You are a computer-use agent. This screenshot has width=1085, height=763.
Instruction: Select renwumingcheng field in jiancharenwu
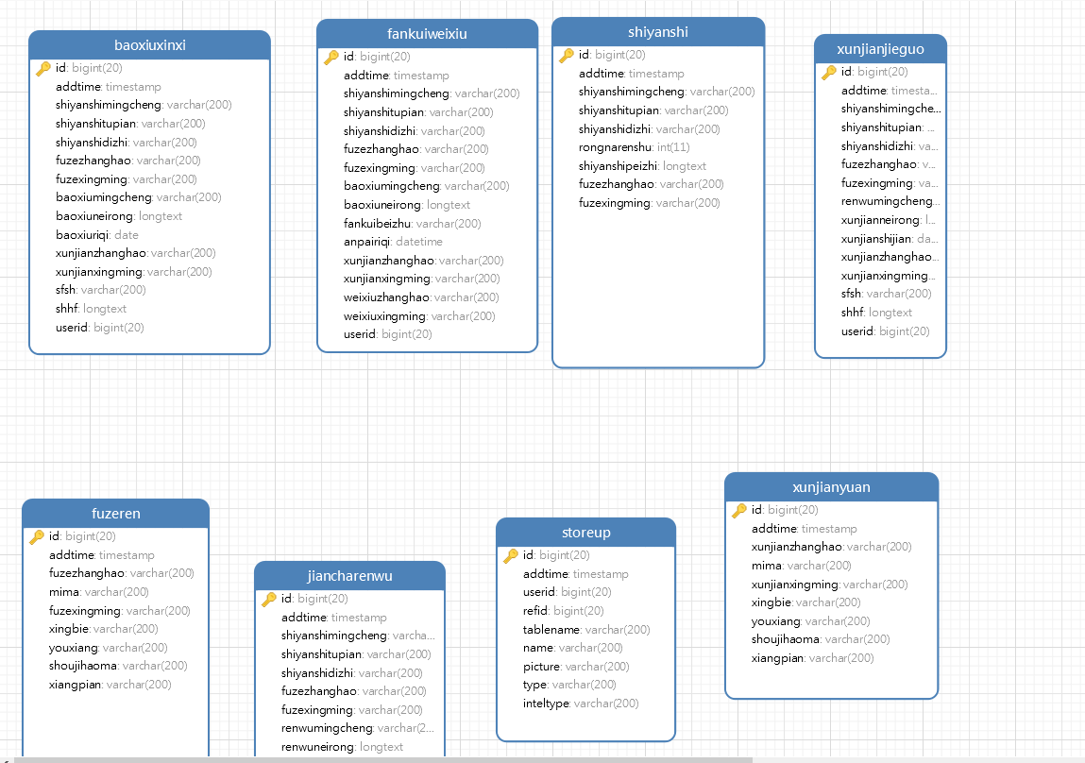pyautogui.click(x=358, y=728)
